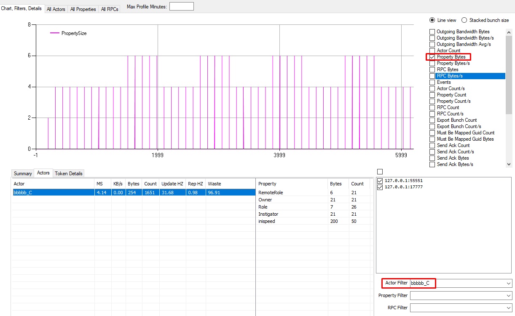Toggle the unlabeled checkbox above connection list
Image resolution: width=515 pixels, height=316 pixels.
(380, 171)
